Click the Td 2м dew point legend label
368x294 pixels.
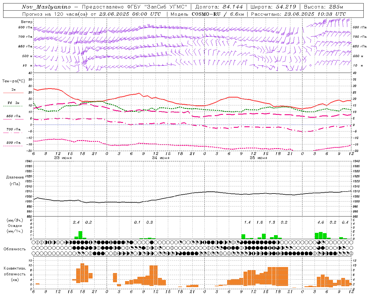pyautogui.click(x=13, y=103)
